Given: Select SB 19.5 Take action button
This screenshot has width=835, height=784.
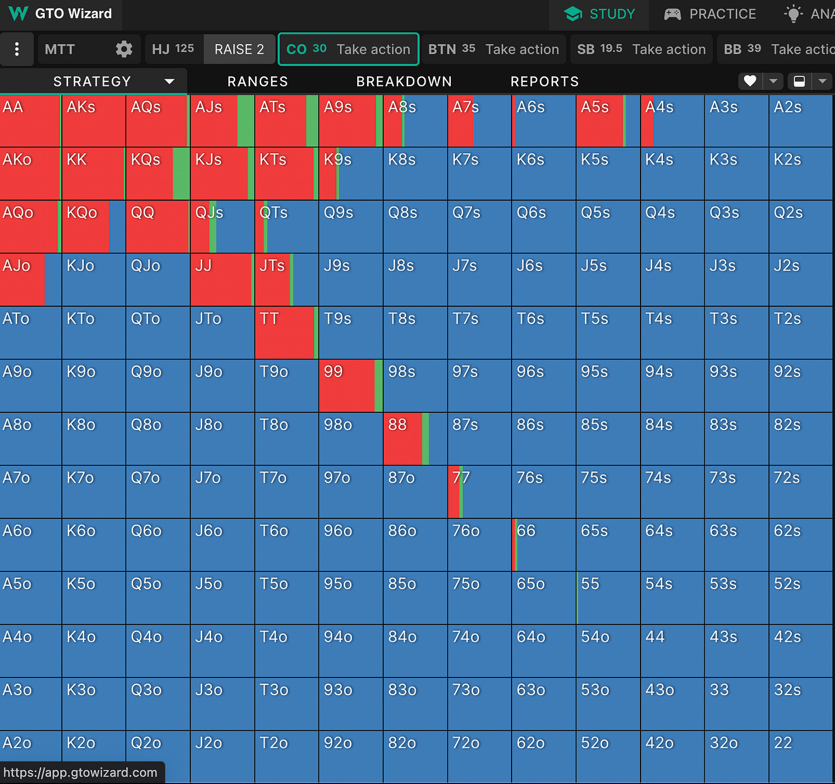Looking at the screenshot, I should pyautogui.click(x=641, y=49).
